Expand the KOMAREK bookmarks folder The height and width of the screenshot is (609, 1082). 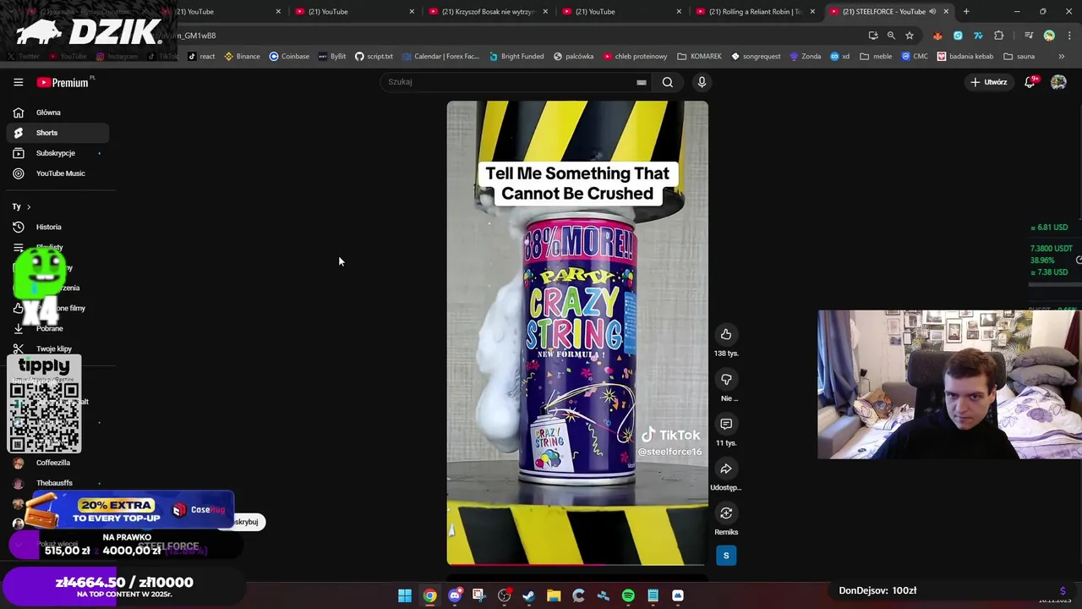tap(699, 57)
